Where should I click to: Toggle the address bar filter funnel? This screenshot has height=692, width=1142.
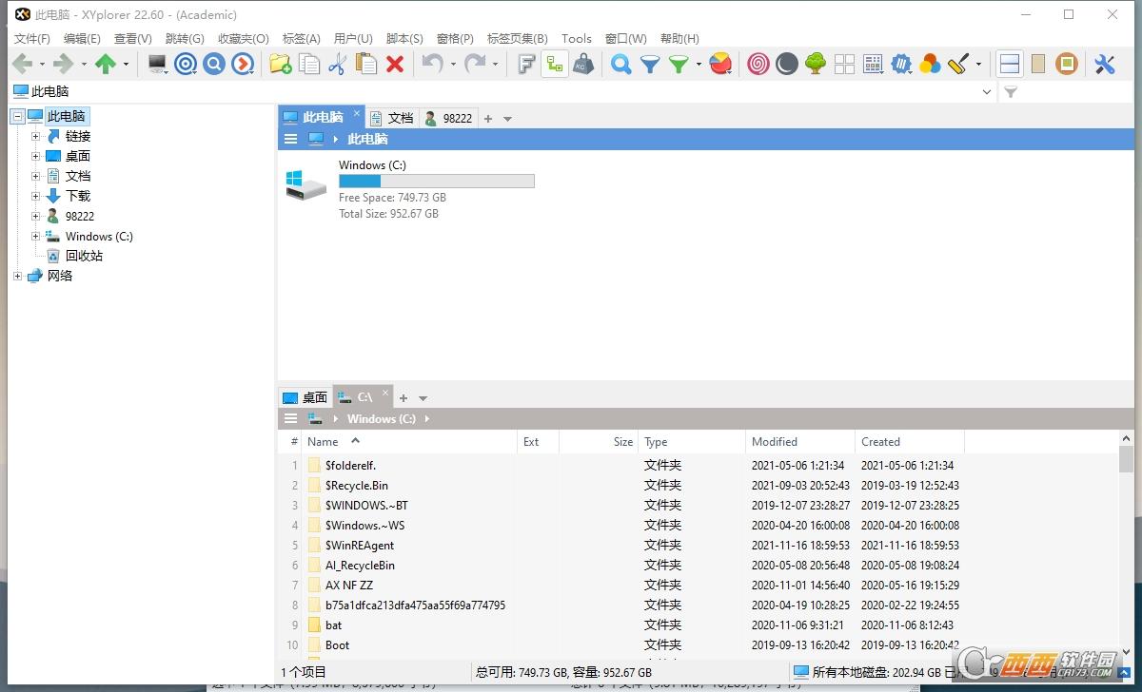point(1011,92)
